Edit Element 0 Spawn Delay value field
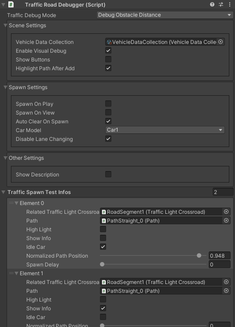This screenshot has height=327, width=235. pyautogui.click(x=220, y=264)
